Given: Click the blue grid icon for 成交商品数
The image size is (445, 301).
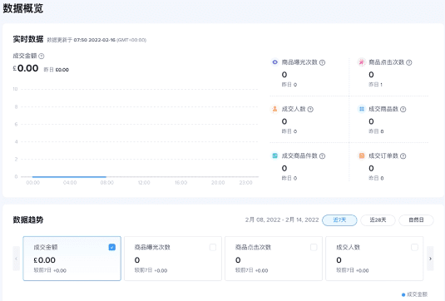Looking at the screenshot, I should pyautogui.click(x=362, y=109).
